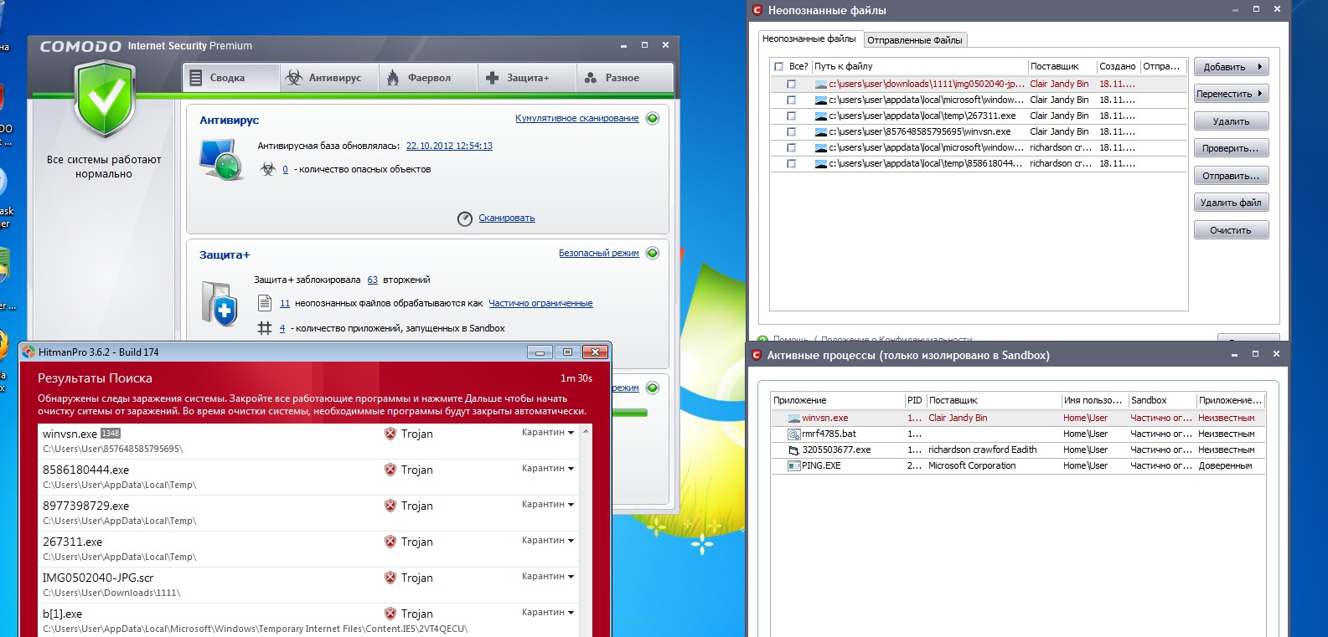The height and width of the screenshot is (637, 1328).
Task: Click the Частично ограниченные link
Action: (540, 303)
